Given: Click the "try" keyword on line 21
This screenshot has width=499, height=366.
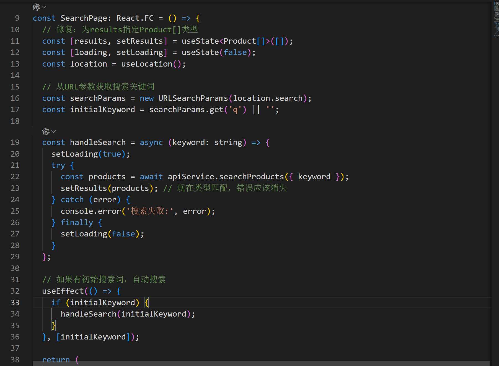Looking at the screenshot, I should 58,165.
